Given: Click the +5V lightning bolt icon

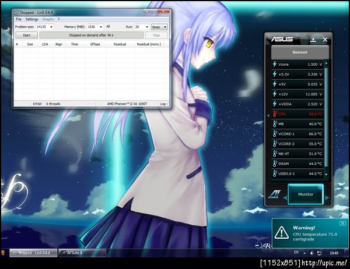Looking at the screenshot, I should tap(275, 84).
